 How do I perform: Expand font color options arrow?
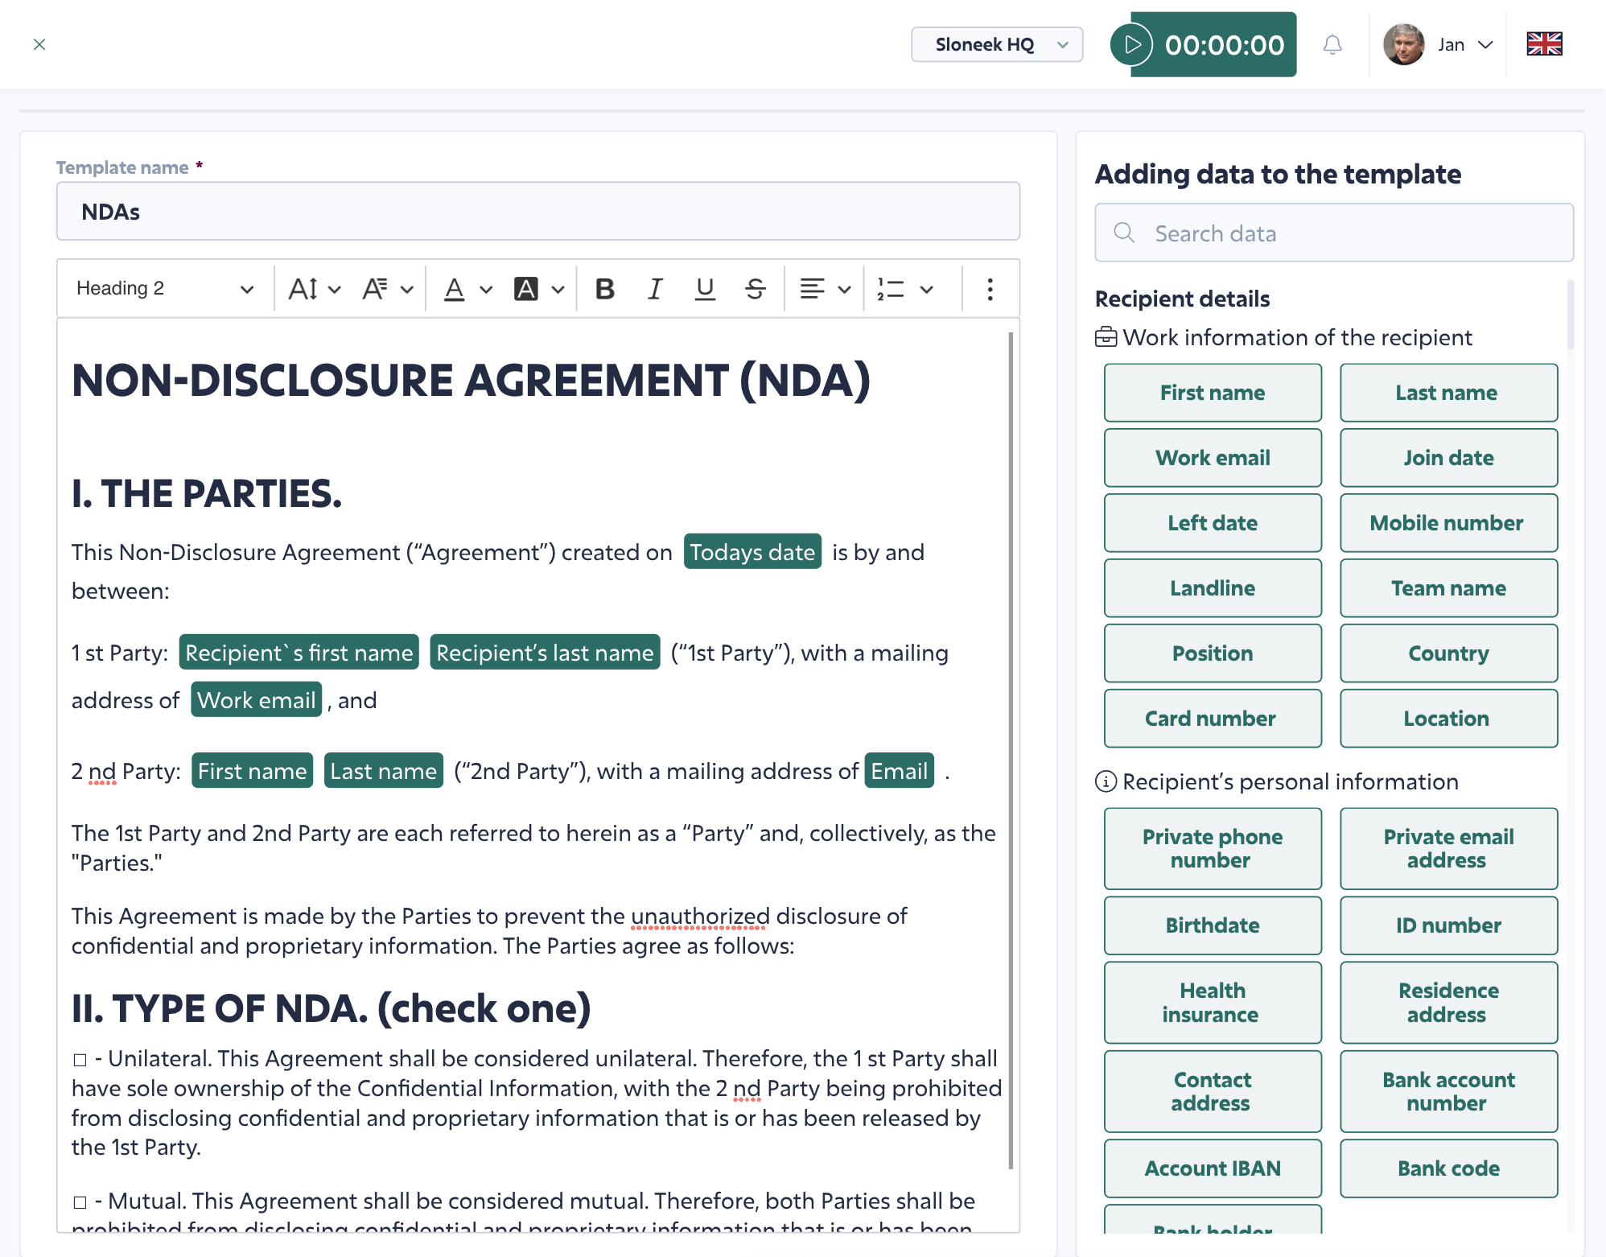pos(486,289)
